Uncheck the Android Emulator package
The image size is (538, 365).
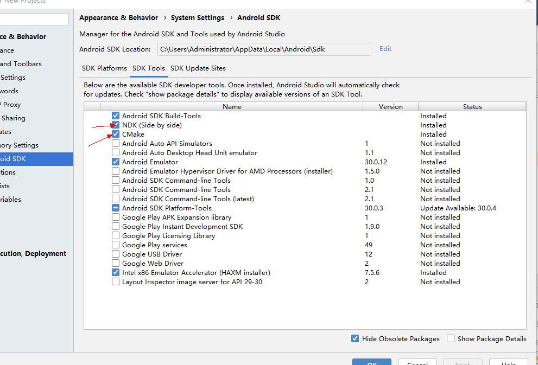point(116,162)
